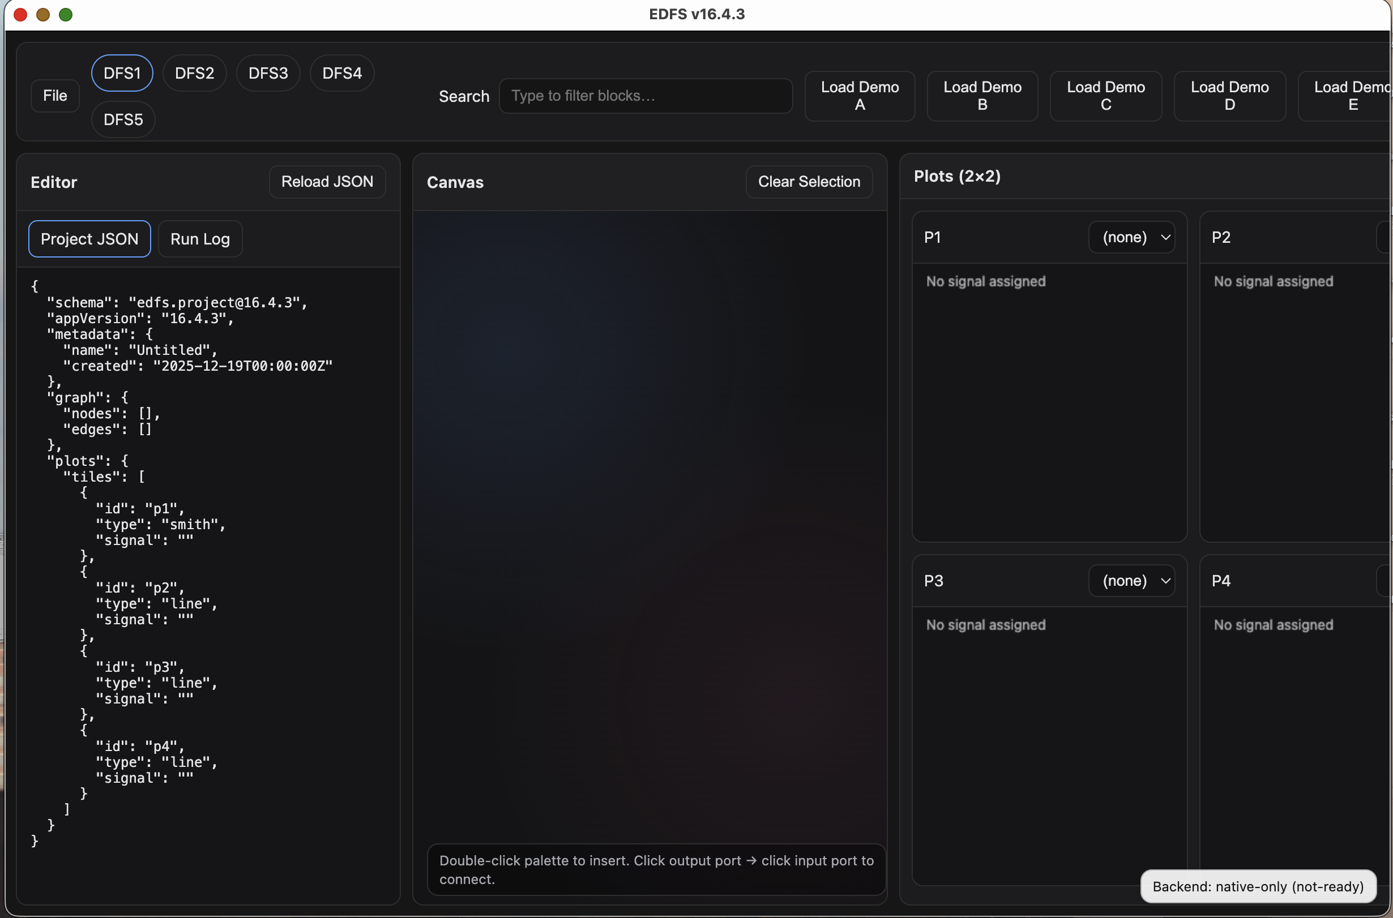The height and width of the screenshot is (918, 1393).
Task: Click the Backend native-only status badge
Action: point(1257,886)
